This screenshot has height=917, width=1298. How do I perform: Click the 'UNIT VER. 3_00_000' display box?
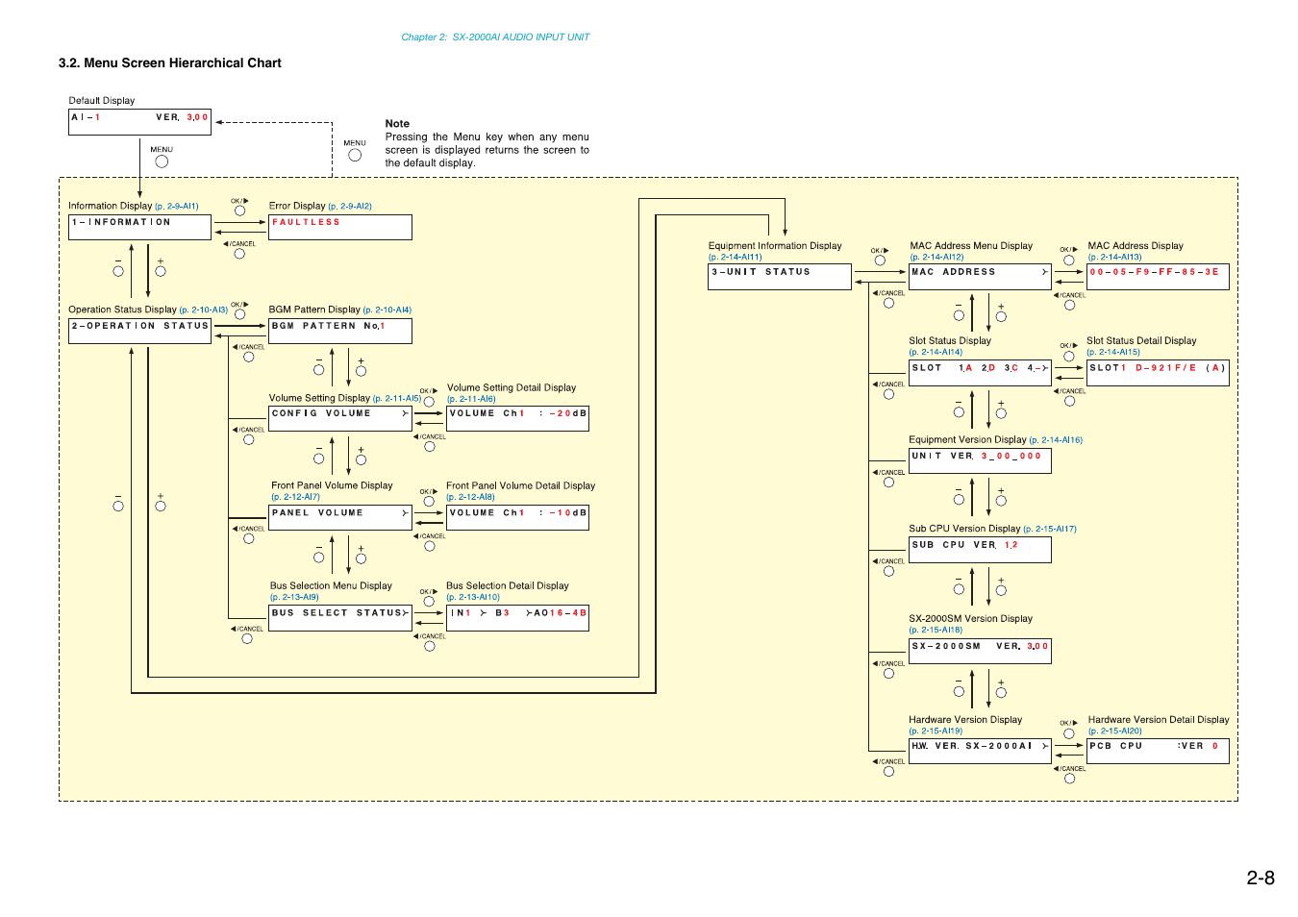pyautogui.click(x=980, y=460)
